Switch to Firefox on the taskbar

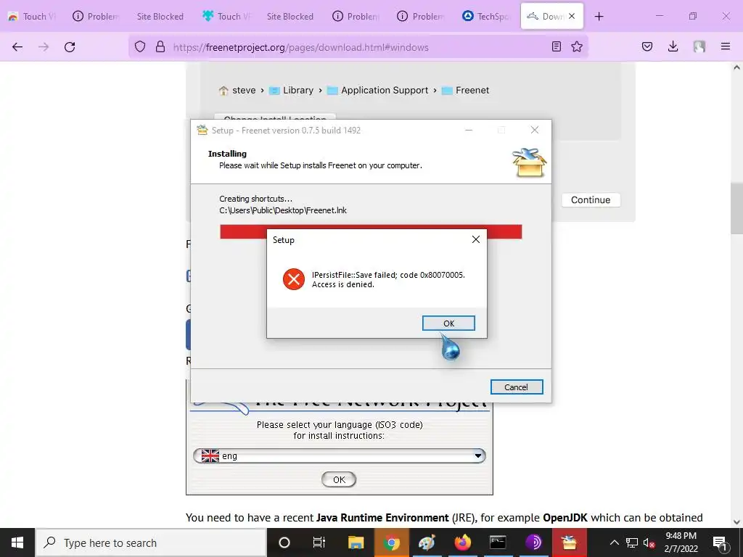click(462, 542)
